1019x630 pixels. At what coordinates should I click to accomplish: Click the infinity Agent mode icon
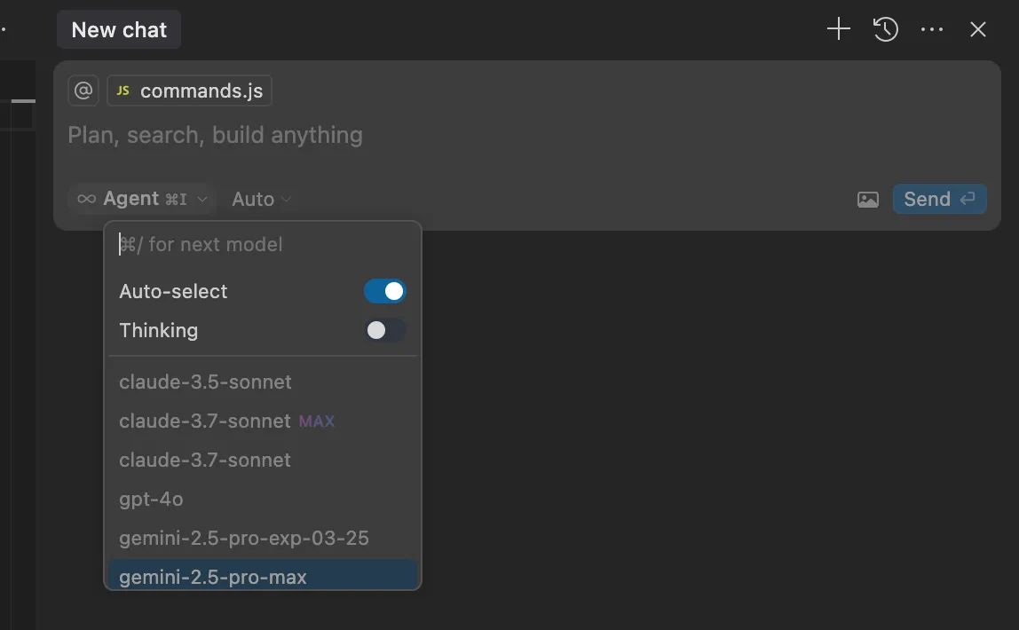(x=86, y=199)
